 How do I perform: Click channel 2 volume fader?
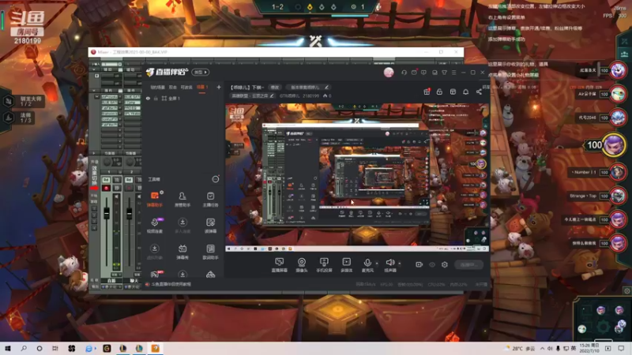130,213
